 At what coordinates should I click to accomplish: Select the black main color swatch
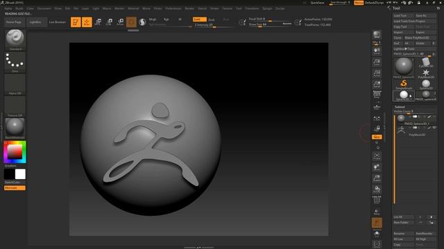pos(9,174)
